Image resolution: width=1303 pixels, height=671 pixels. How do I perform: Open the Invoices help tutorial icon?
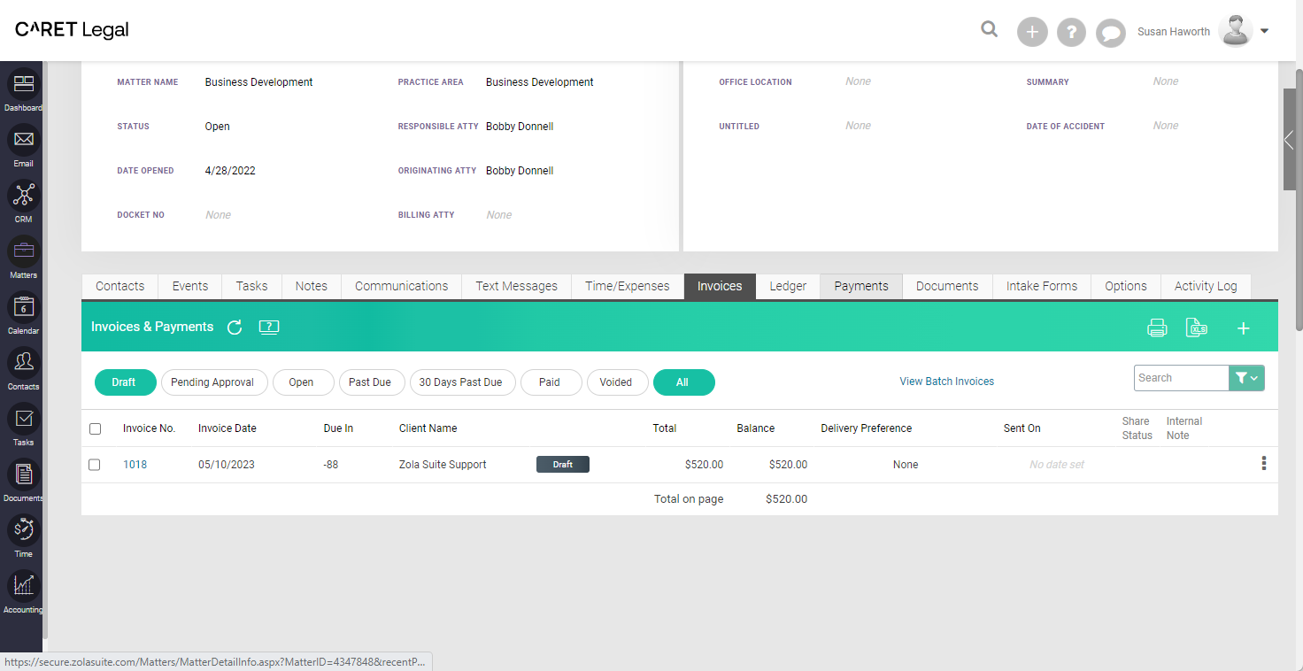click(269, 327)
